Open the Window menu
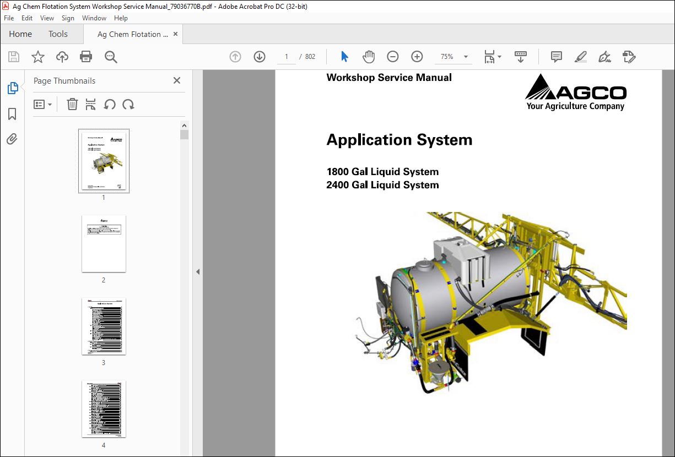The image size is (675, 457). tap(94, 18)
